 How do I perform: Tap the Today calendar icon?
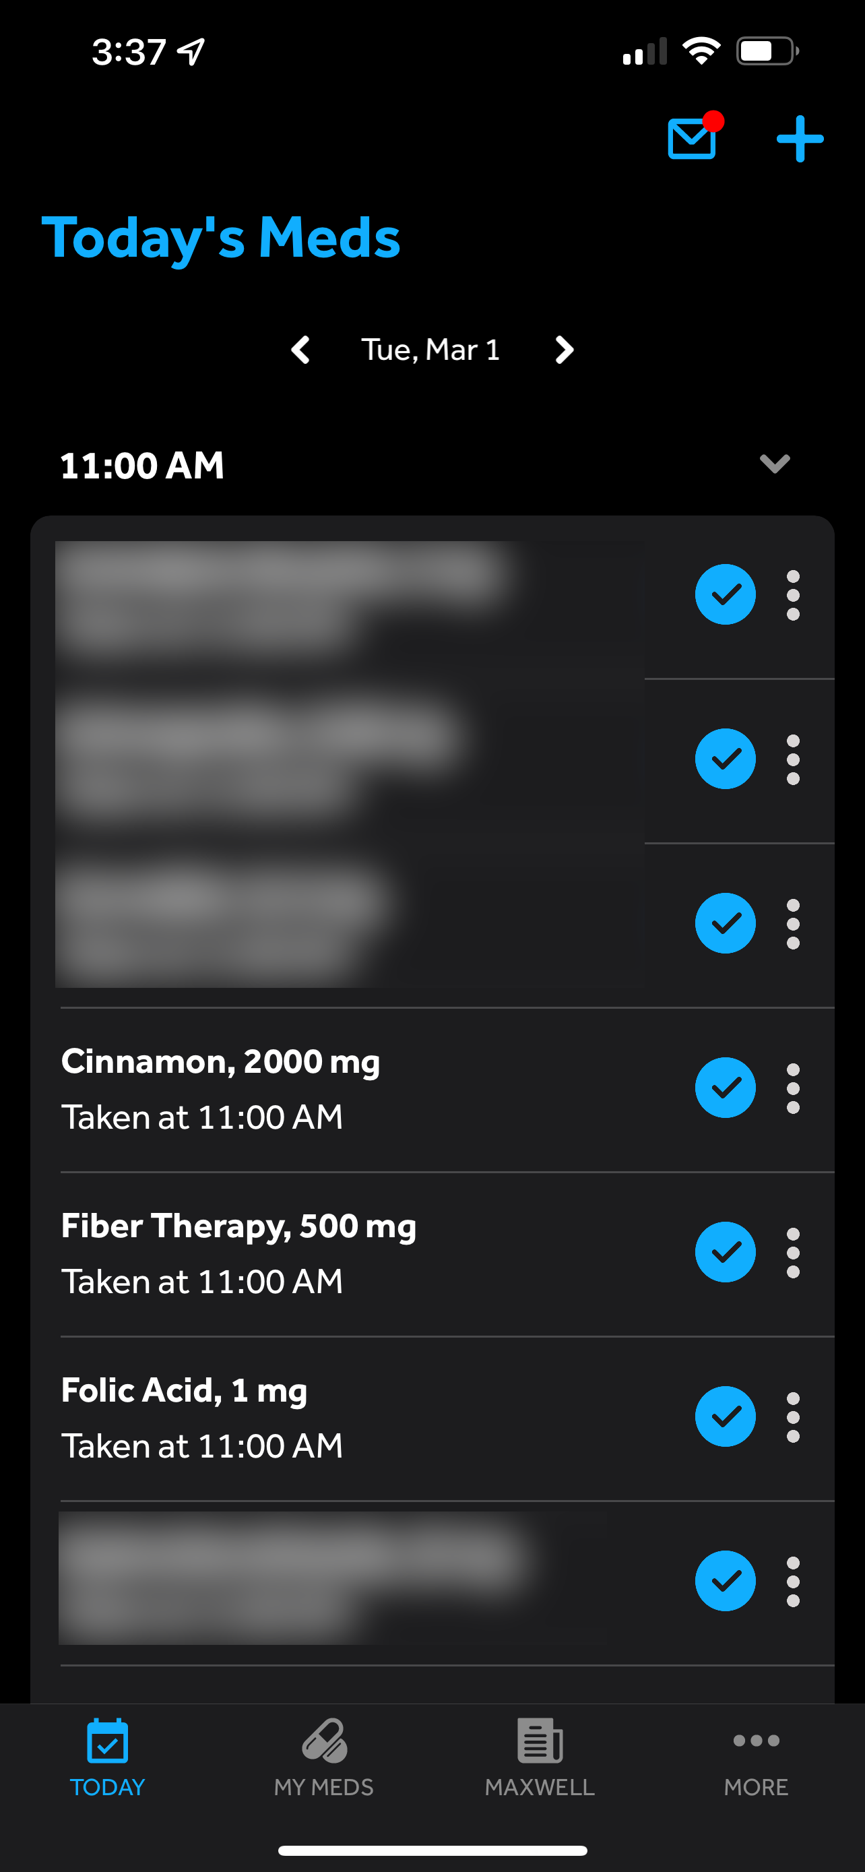108,1741
